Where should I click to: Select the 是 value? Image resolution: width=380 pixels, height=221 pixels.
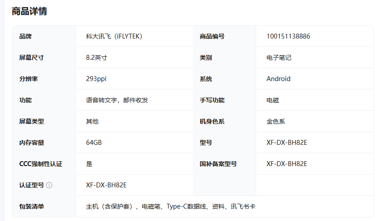click(x=89, y=164)
